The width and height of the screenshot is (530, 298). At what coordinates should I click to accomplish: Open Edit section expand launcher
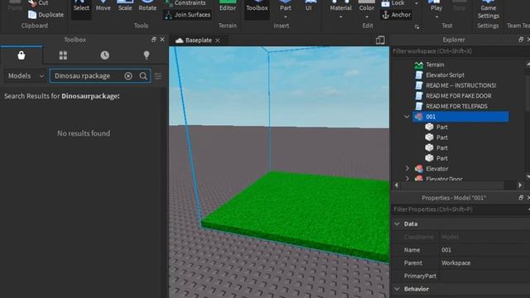[417, 26]
